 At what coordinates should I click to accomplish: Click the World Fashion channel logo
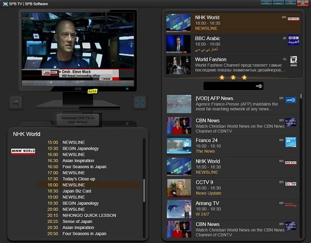pyautogui.click(x=294, y=61)
